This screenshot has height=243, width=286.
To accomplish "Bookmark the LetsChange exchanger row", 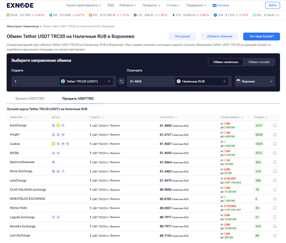I will pyautogui.click(x=275, y=181).
